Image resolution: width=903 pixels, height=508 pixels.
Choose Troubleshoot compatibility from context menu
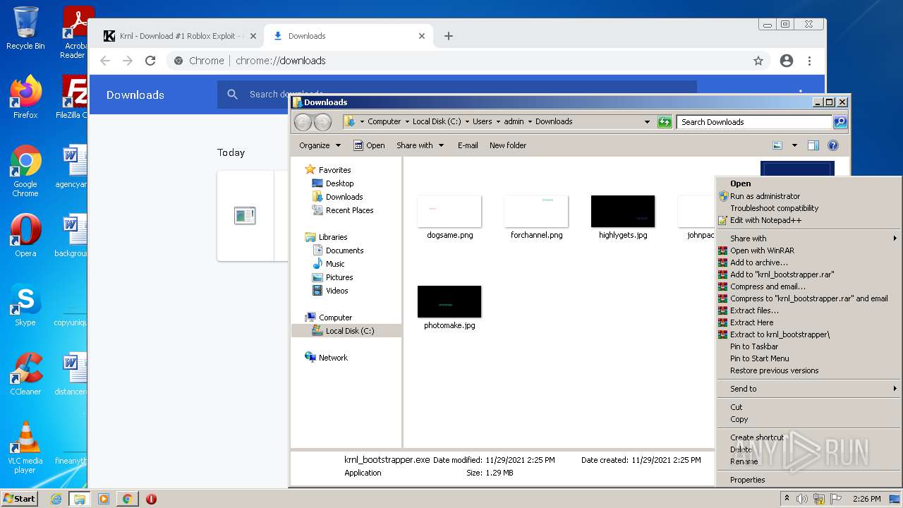(808, 208)
